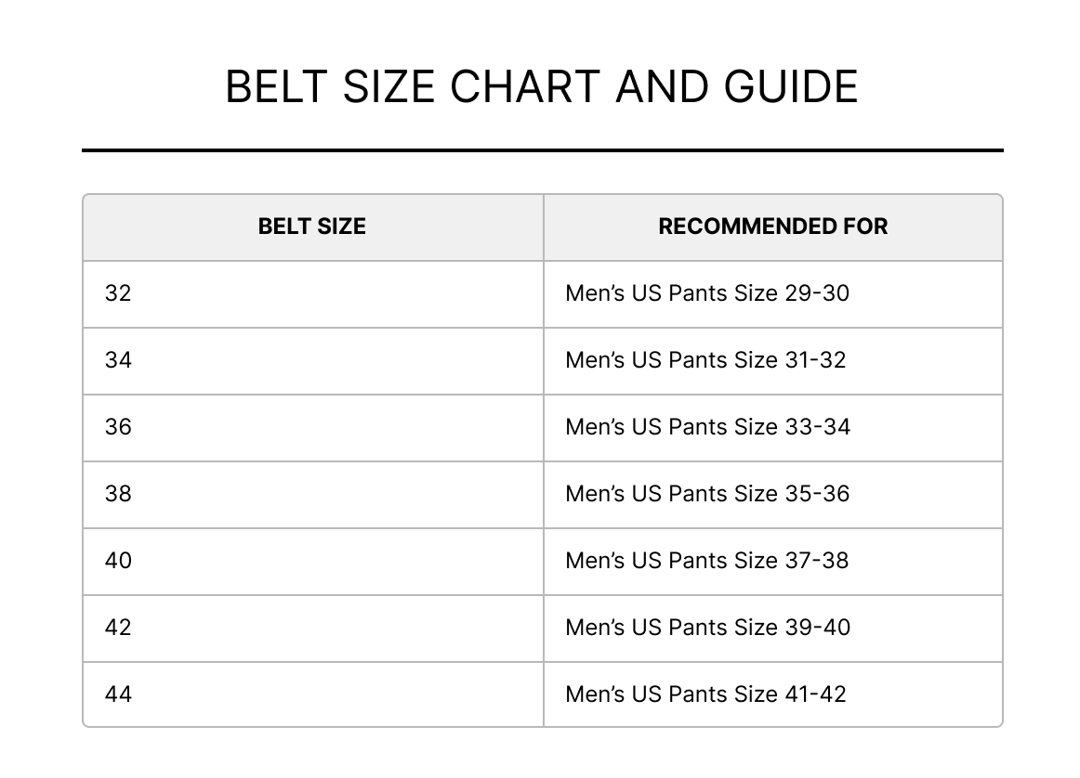The width and height of the screenshot is (1080, 778).
Task: Click the Men's US Pants Size 37-38 cell
Action: (x=706, y=561)
